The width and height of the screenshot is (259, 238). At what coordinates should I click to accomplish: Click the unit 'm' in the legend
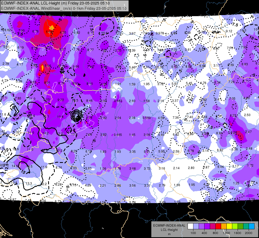click(x=169, y=234)
